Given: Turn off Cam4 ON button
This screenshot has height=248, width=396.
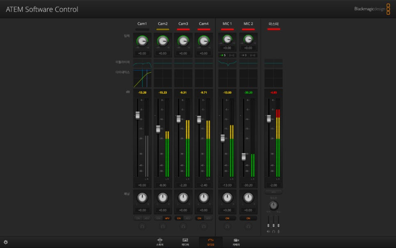Looking at the screenshot, I should (199, 218).
